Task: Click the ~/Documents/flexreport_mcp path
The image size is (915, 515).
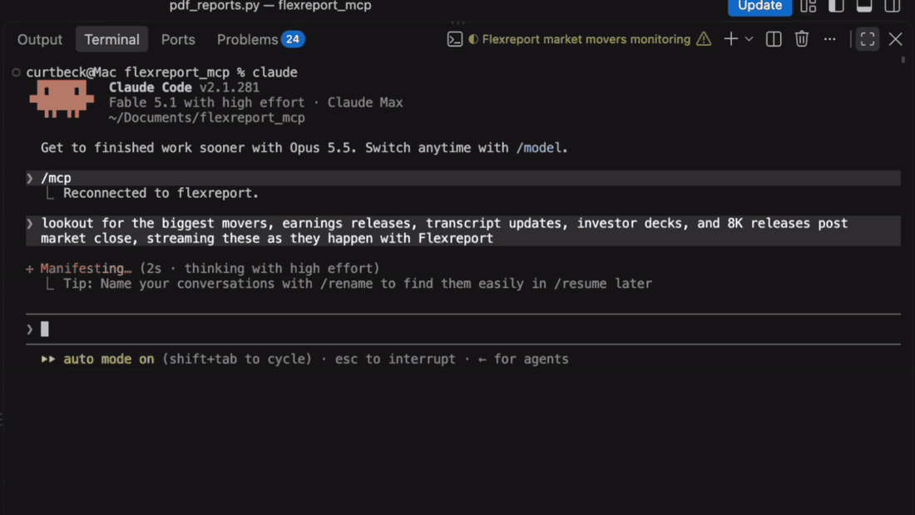Action: [206, 118]
